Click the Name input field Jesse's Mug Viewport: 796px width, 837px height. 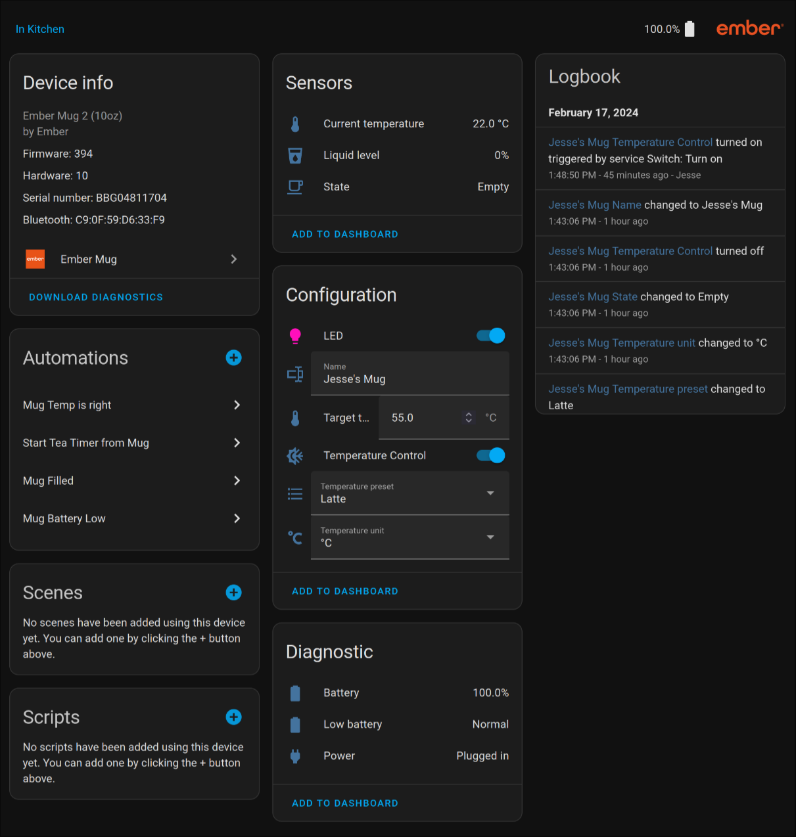(410, 373)
